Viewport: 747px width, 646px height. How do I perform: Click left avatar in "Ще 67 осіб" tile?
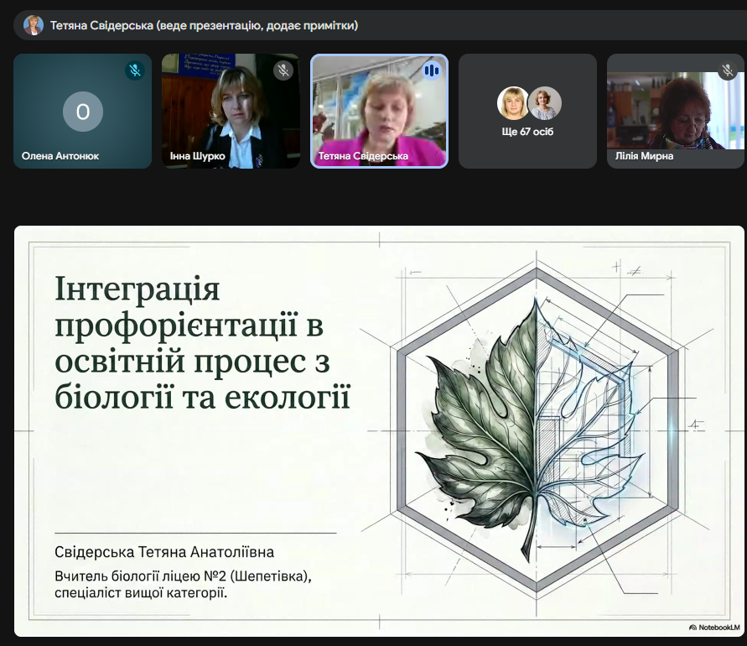pyautogui.click(x=512, y=103)
